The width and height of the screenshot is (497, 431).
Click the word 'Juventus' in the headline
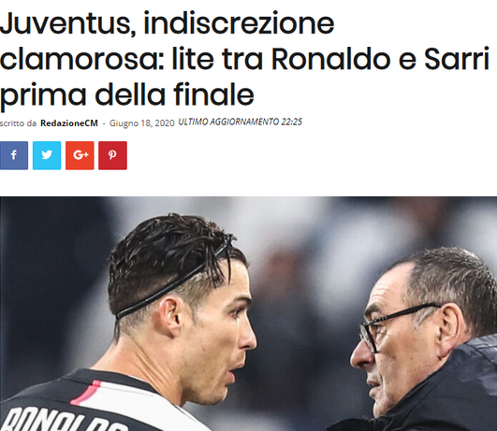click(x=66, y=23)
